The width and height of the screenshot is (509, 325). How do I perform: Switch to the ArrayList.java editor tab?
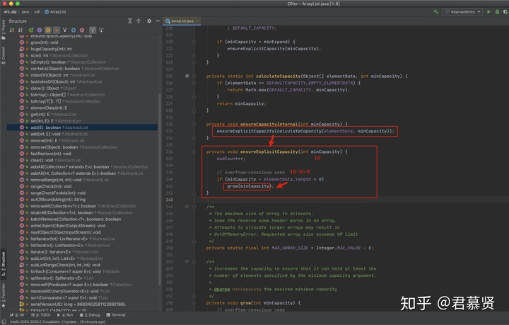[180, 21]
